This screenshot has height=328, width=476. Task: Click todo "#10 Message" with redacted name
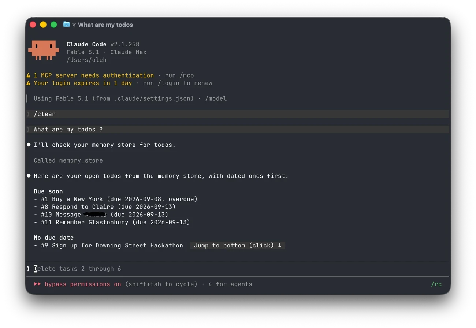click(101, 215)
